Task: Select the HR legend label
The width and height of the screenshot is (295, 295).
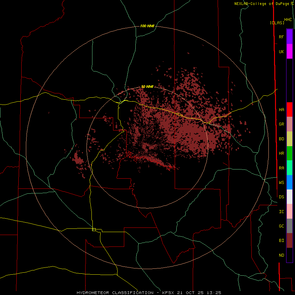Action: pyautogui.click(x=281, y=153)
